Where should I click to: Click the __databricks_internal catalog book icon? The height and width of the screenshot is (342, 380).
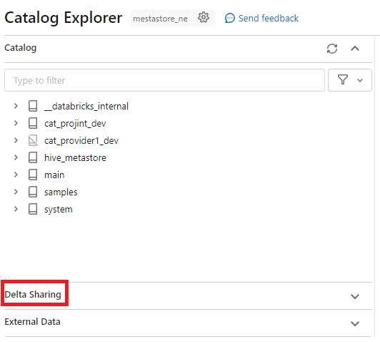click(33, 106)
